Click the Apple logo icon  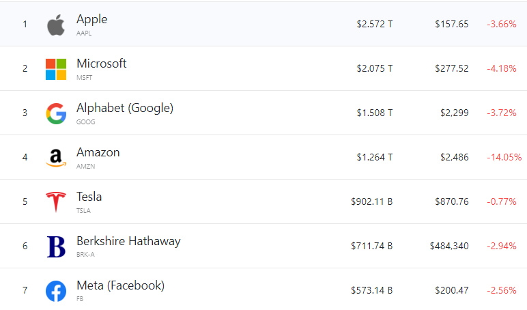pyautogui.click(x=56, y=25)
